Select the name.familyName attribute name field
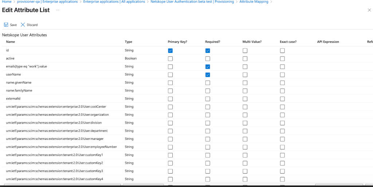This screenshot has height=187, width=373. pyautogui.click(x=19, y=90)
